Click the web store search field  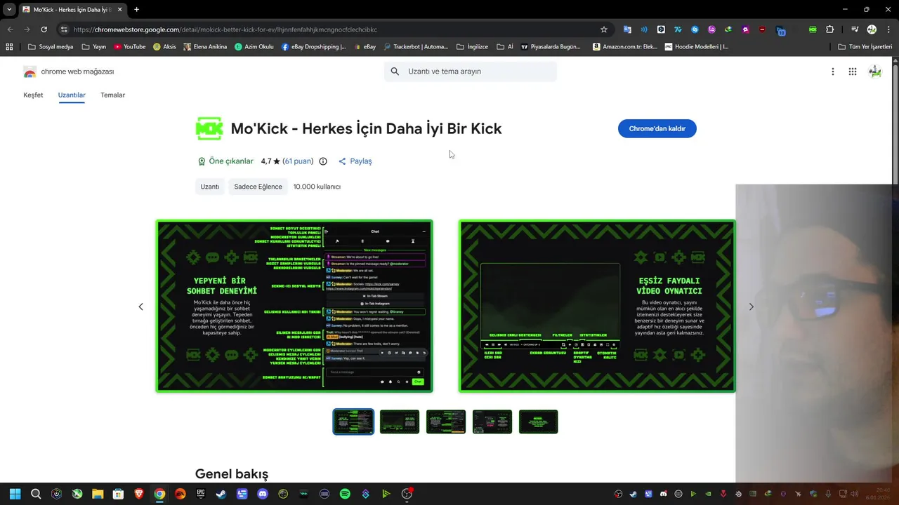point(471,72)
